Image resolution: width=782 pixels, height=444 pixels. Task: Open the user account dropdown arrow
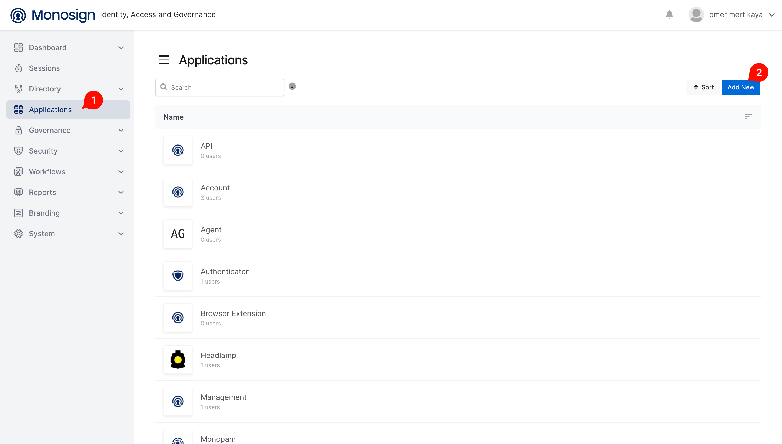tap(772, 15)
